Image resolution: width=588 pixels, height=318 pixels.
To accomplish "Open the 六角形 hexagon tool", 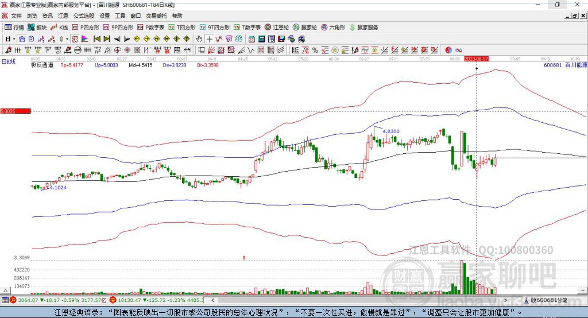I will (x=333, y=28).
